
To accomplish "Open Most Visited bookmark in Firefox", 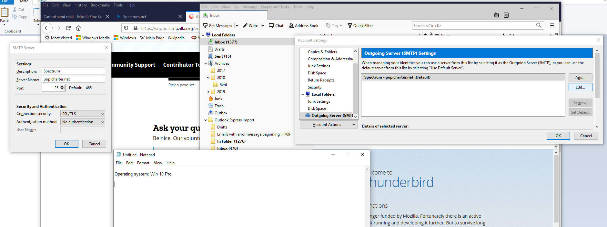I will tap(58, 38).
